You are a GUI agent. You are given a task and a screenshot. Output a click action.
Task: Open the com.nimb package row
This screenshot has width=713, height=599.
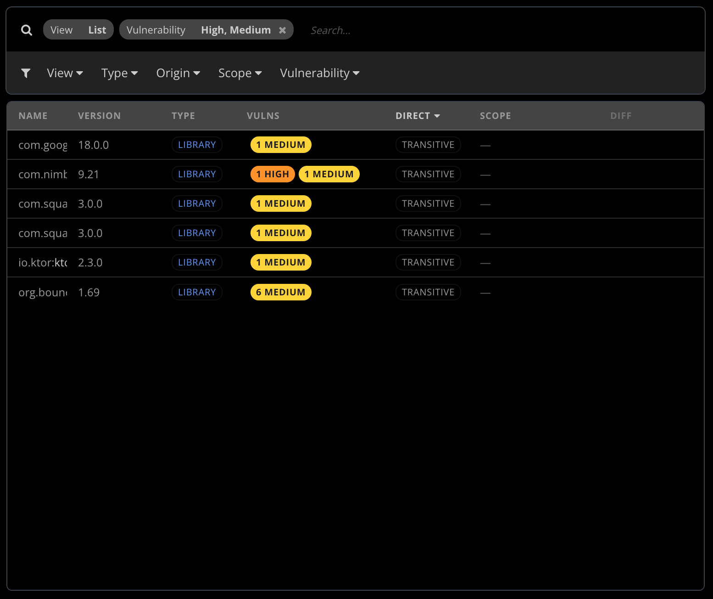356,175
